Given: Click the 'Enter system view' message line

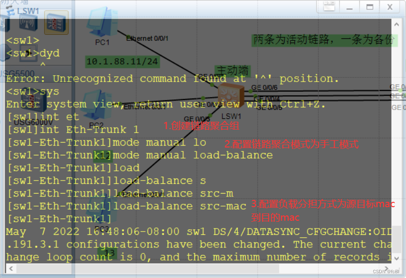Looking at the screenshot, I should coord(166,104).
